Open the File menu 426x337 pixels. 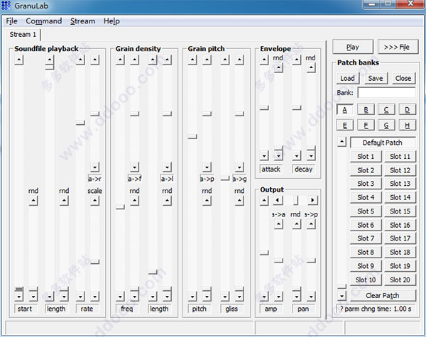[11, 21]
